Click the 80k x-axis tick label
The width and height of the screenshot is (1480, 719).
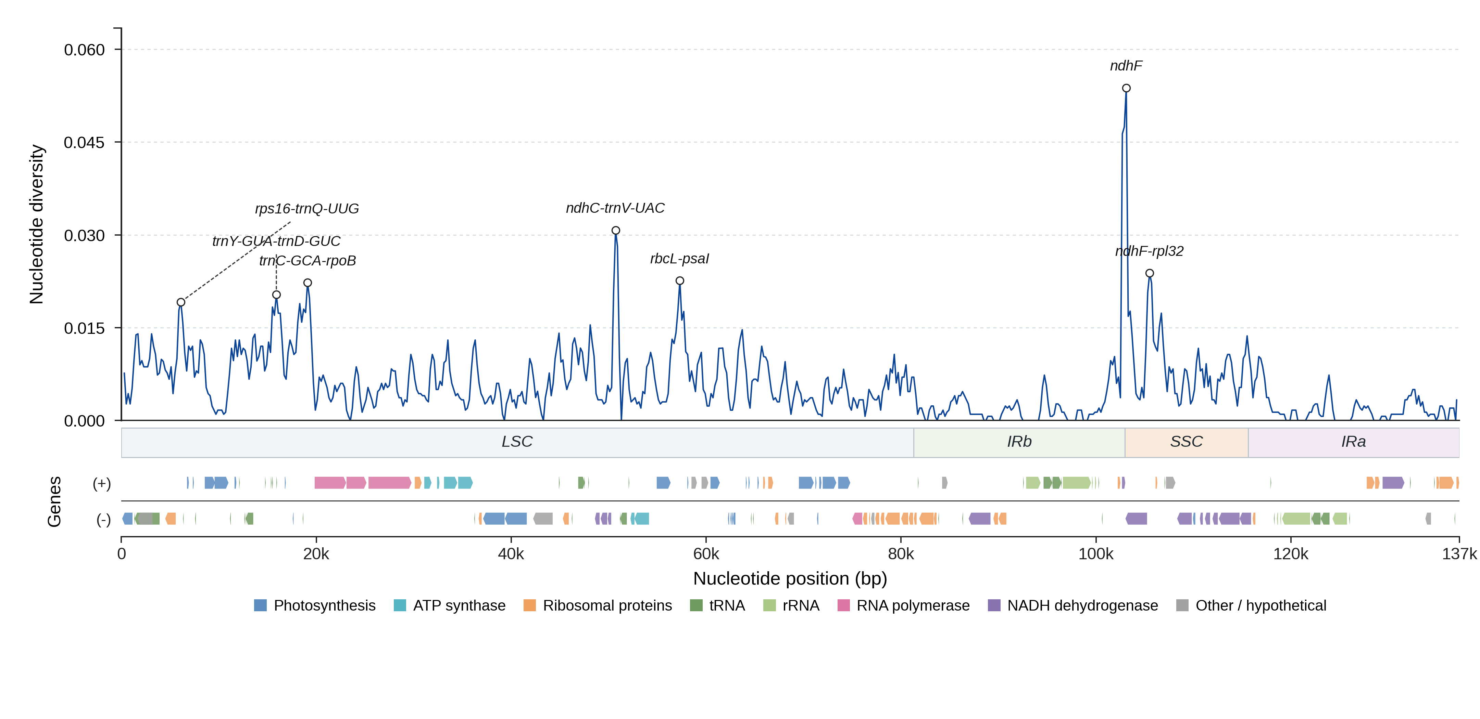point(901,554)
